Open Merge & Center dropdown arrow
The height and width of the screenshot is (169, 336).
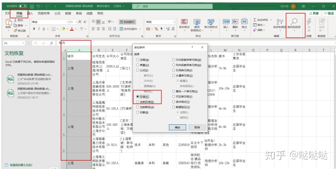140,29
